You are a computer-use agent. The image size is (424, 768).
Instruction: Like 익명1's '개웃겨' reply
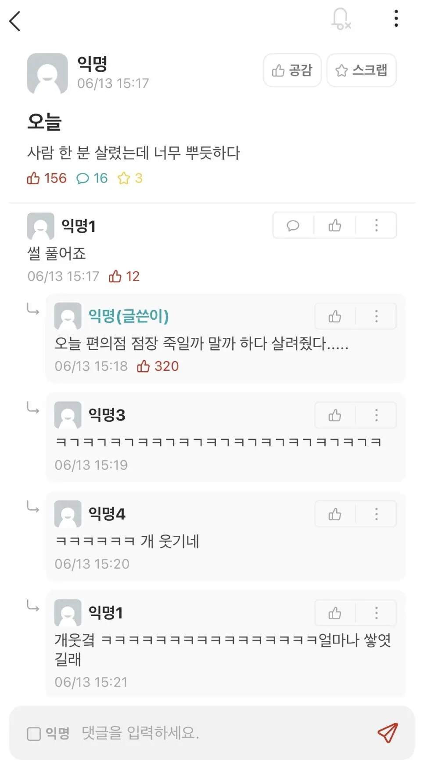[x=334, y=613]
